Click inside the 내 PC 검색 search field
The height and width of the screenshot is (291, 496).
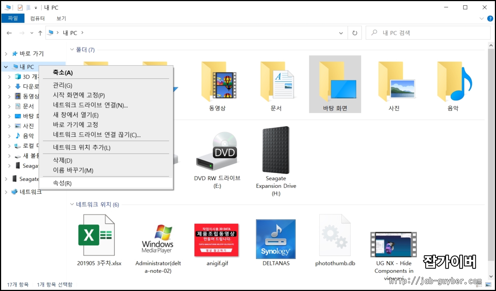tap(413, 33)
